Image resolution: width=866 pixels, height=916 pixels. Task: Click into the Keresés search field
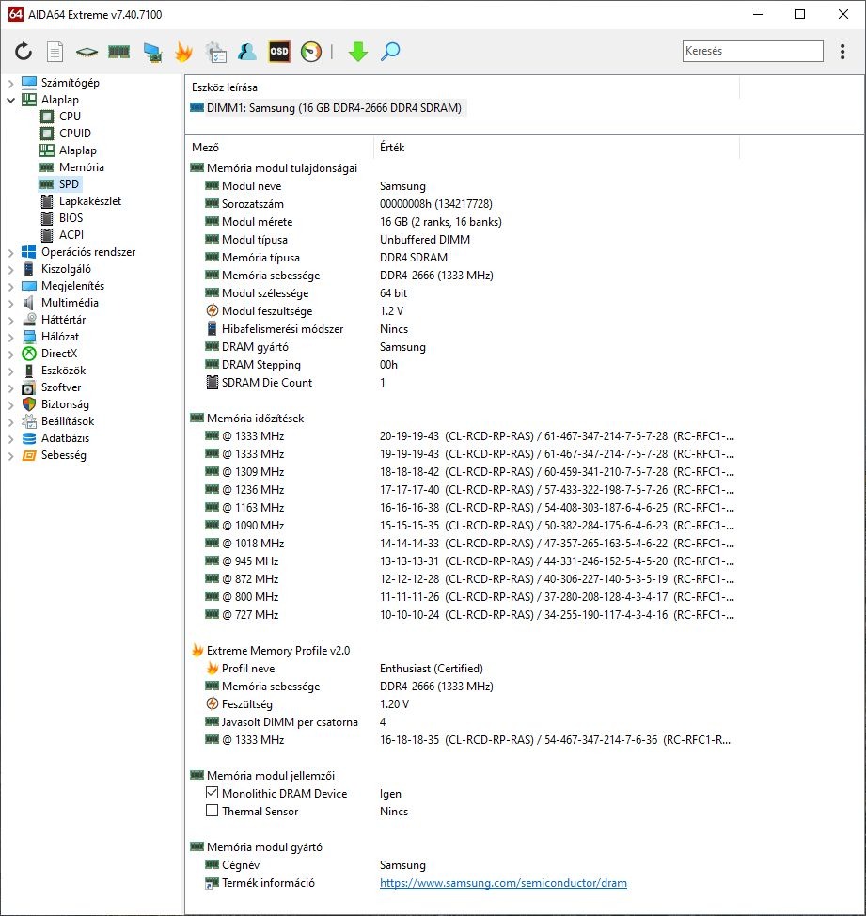tap(753, 51)
